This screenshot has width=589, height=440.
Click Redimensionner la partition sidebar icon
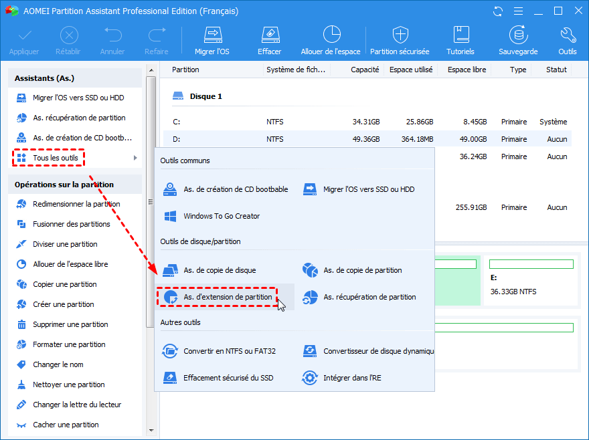[21, 204]
